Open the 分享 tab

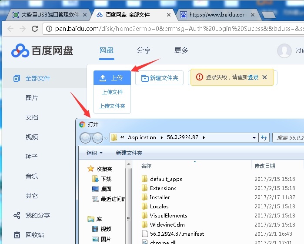[x=144, y=50]
